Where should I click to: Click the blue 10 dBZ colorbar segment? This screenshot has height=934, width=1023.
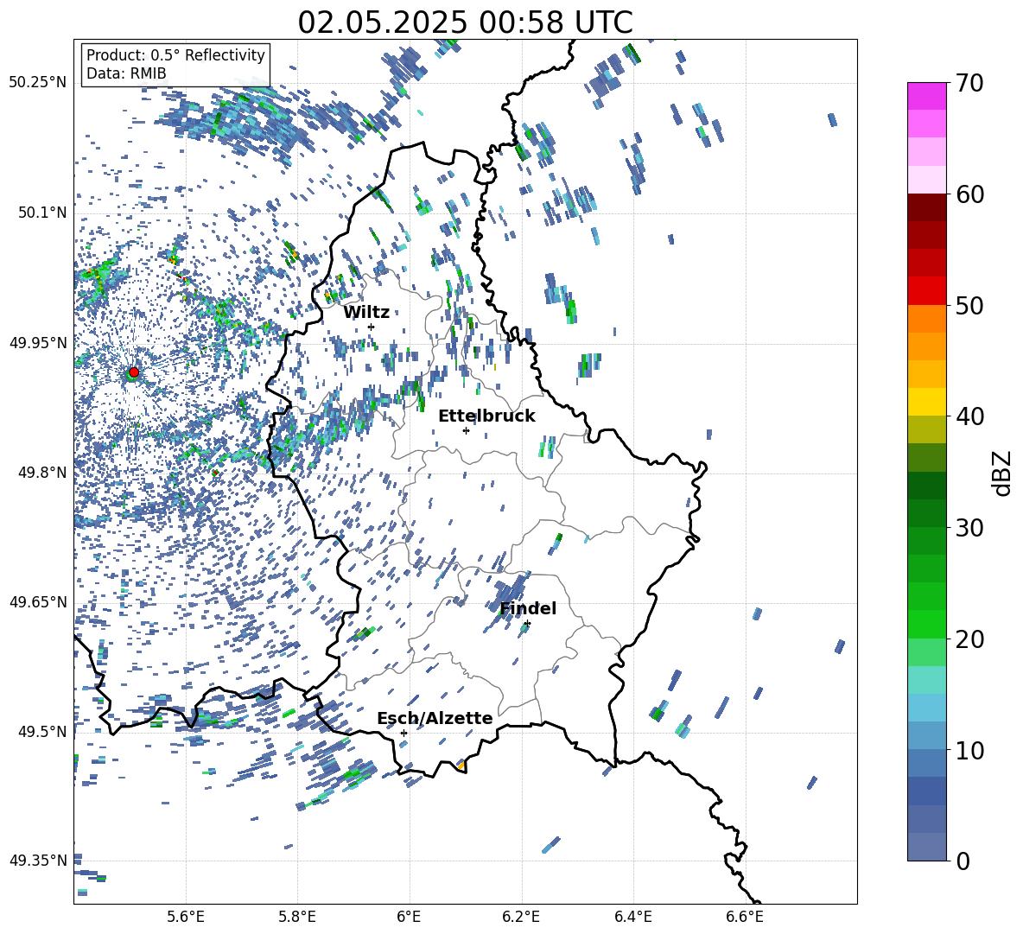coord(926,735)
